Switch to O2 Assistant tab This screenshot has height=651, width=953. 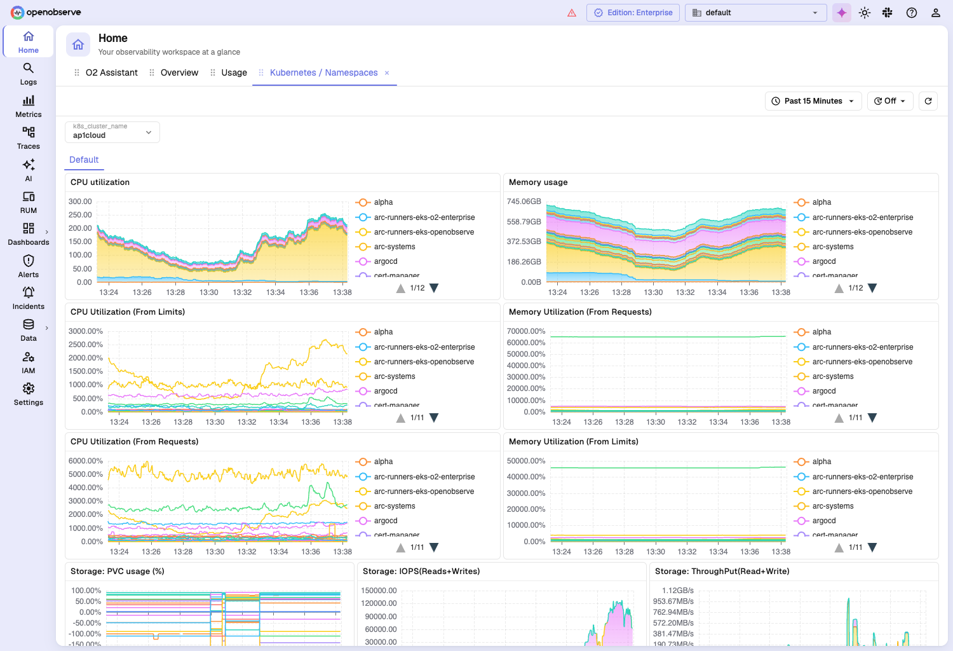(112, 73)
